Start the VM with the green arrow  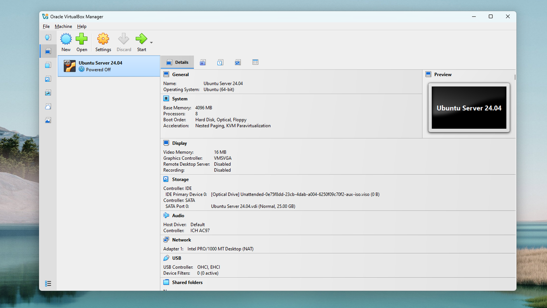141,39
